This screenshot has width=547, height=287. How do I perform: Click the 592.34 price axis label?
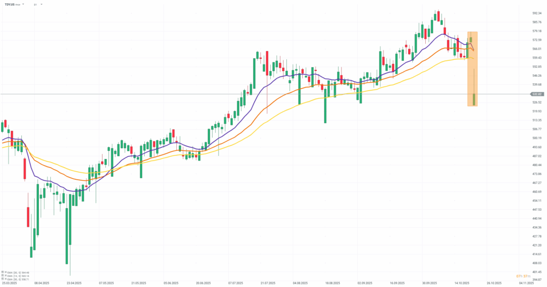pos(535,13)
